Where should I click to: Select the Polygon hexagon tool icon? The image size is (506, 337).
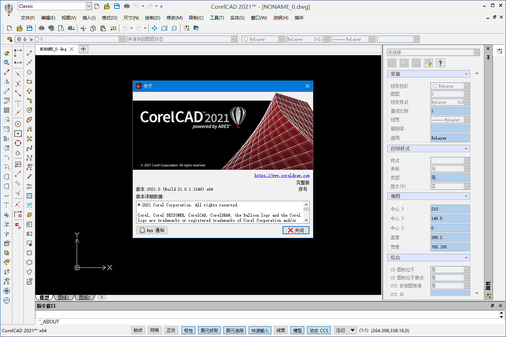[x=29, y=72]
